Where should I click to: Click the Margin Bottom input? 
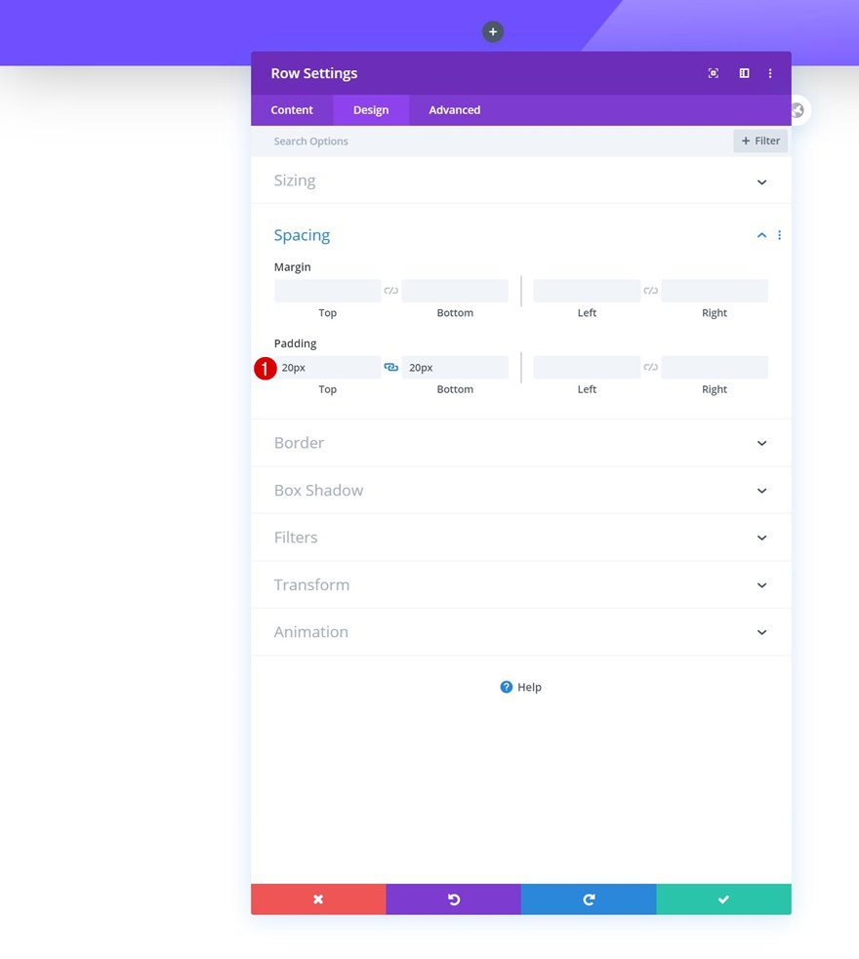pos(455,291)
